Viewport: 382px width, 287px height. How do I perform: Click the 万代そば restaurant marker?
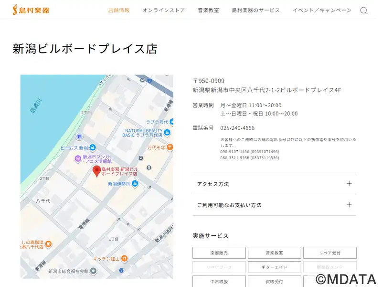coord(170,147)
